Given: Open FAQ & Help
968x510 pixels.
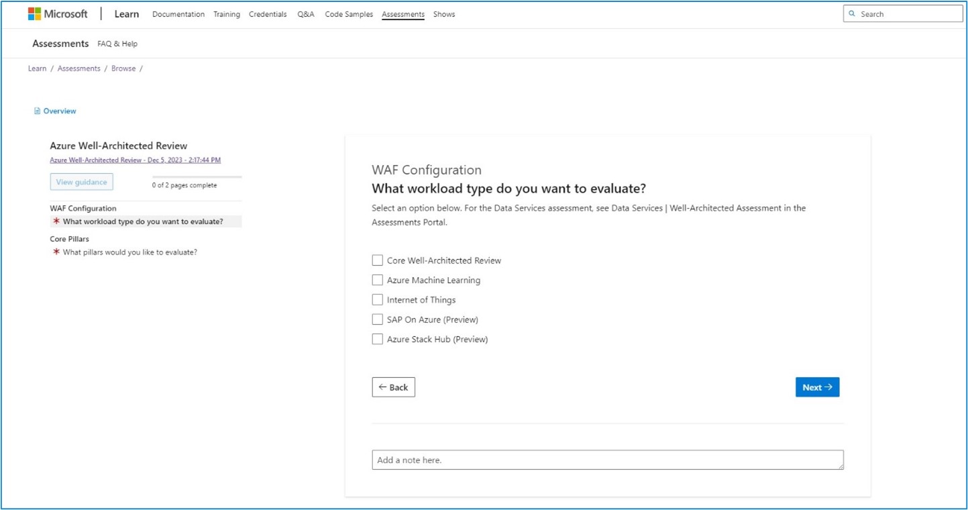Looking at the screenshot, I should point(116,43).
